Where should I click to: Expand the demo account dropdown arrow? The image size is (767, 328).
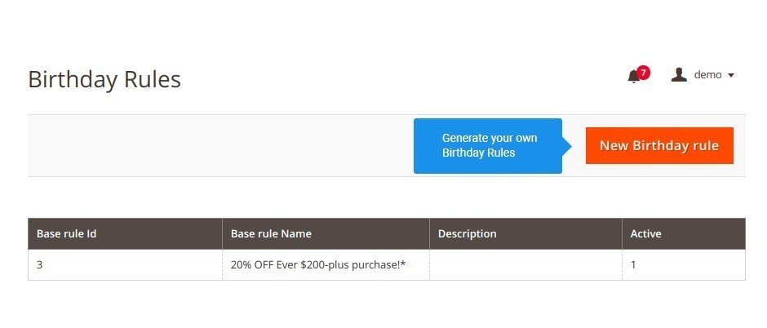tap(731, 75)
